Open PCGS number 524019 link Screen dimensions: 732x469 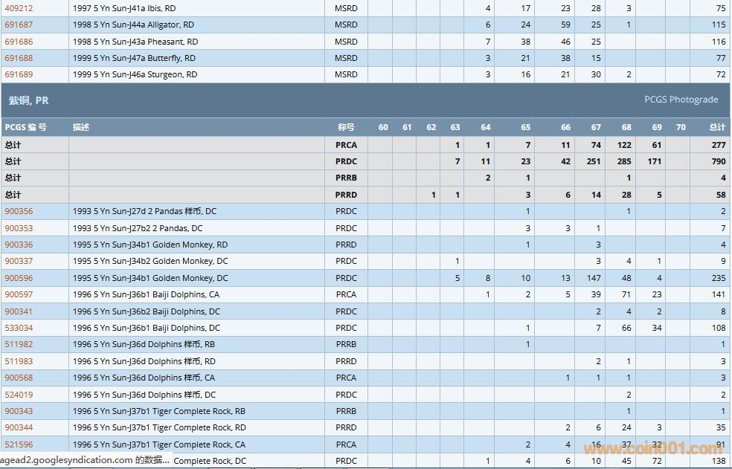click(19, 395)
